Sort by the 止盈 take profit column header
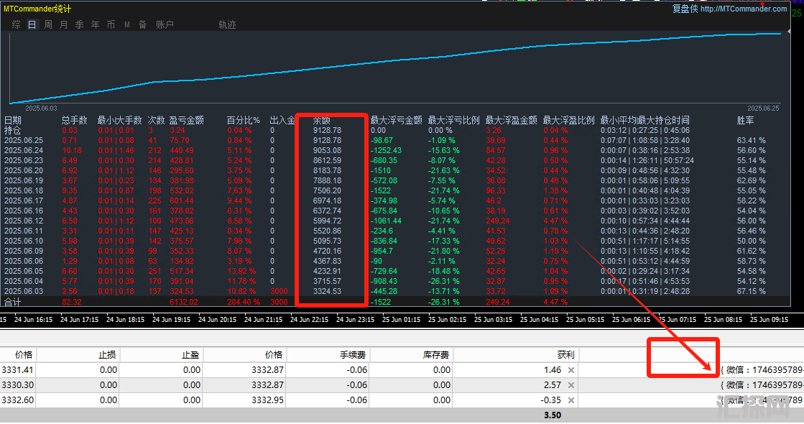 [190, 355]
